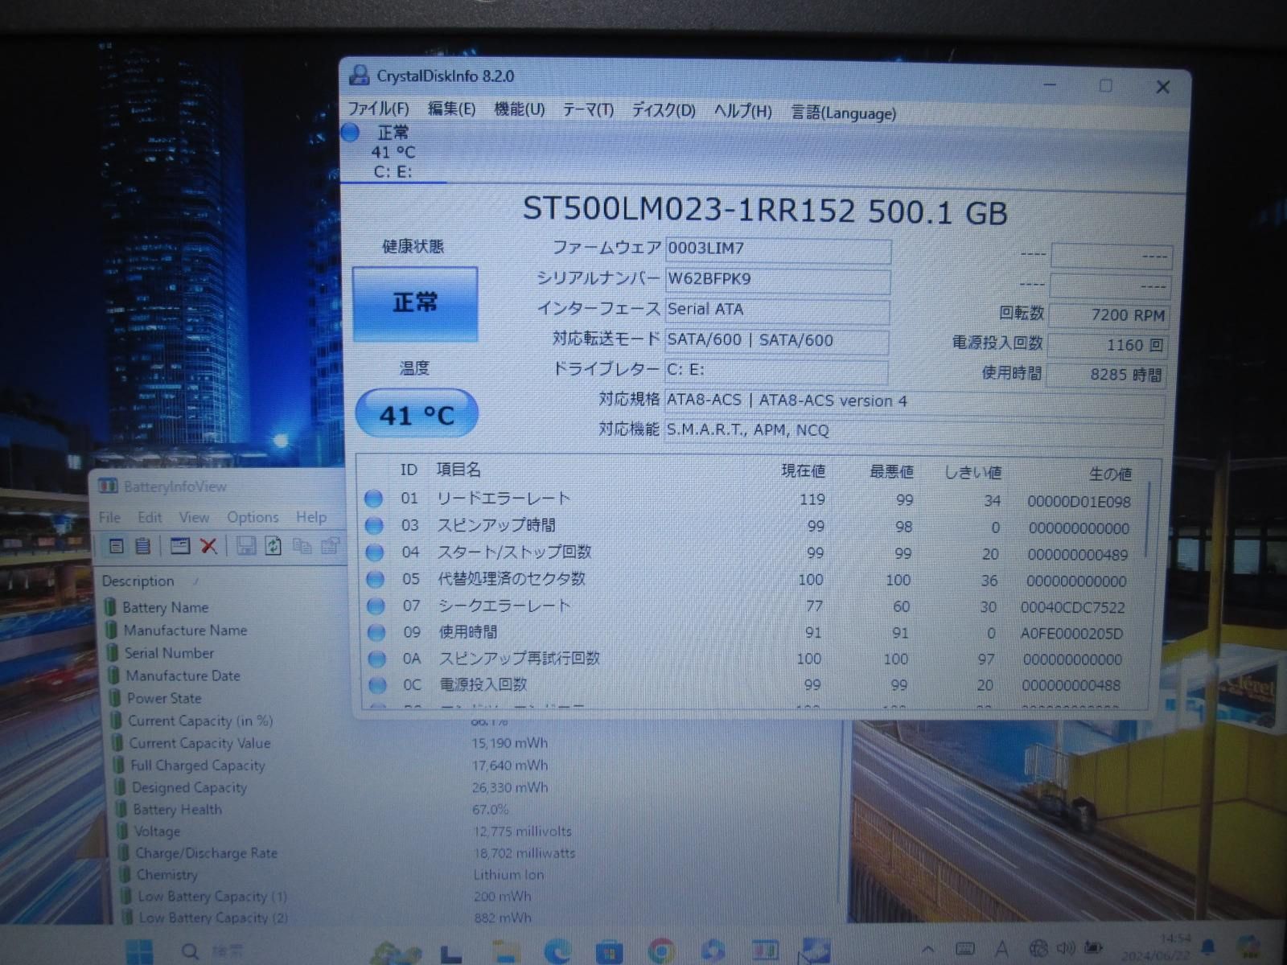Open the Windows Start menu
Screen dimensions: 1287x965
tap(139, 951)
